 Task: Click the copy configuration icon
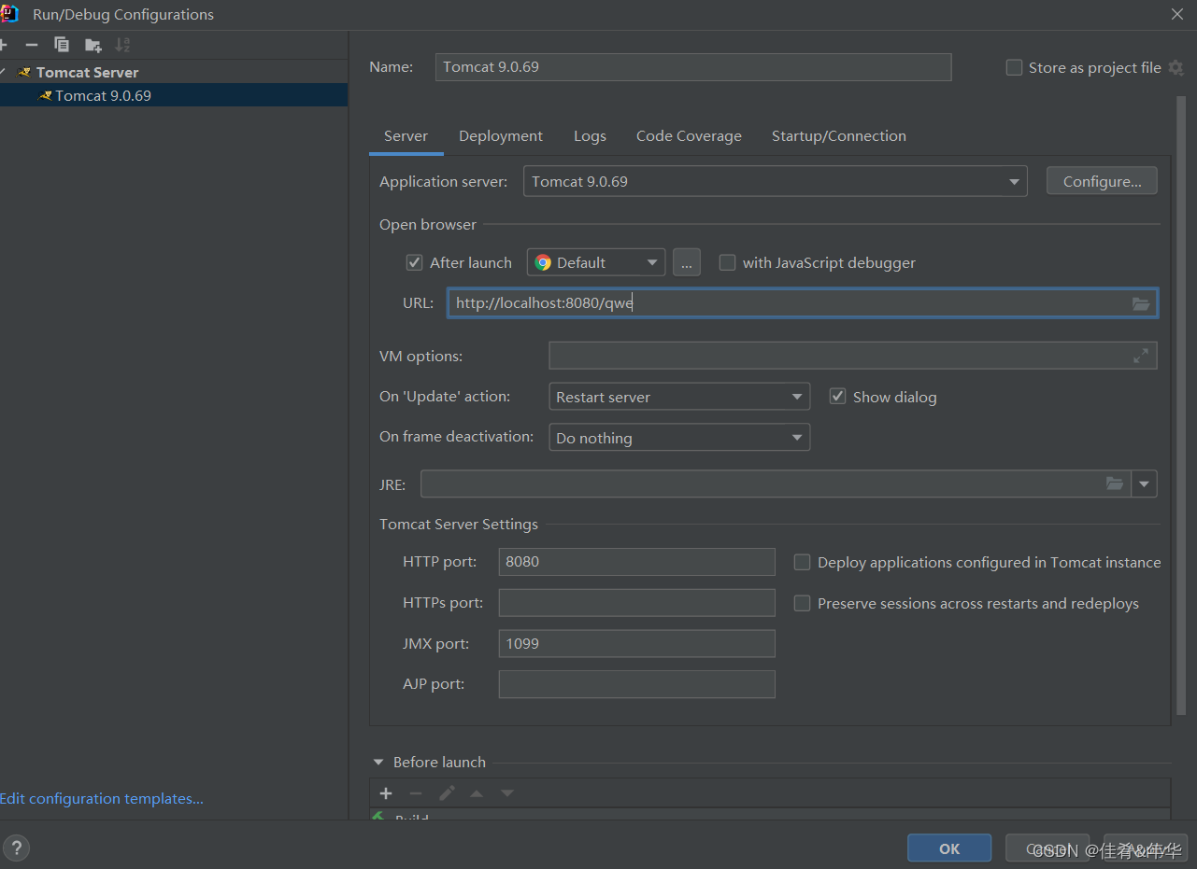(62, 45)
